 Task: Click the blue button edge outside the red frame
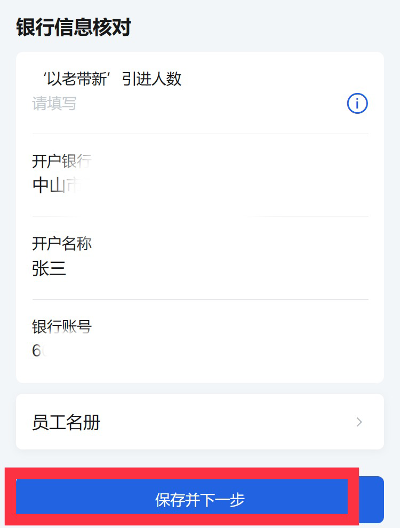[x=372, y=499]
